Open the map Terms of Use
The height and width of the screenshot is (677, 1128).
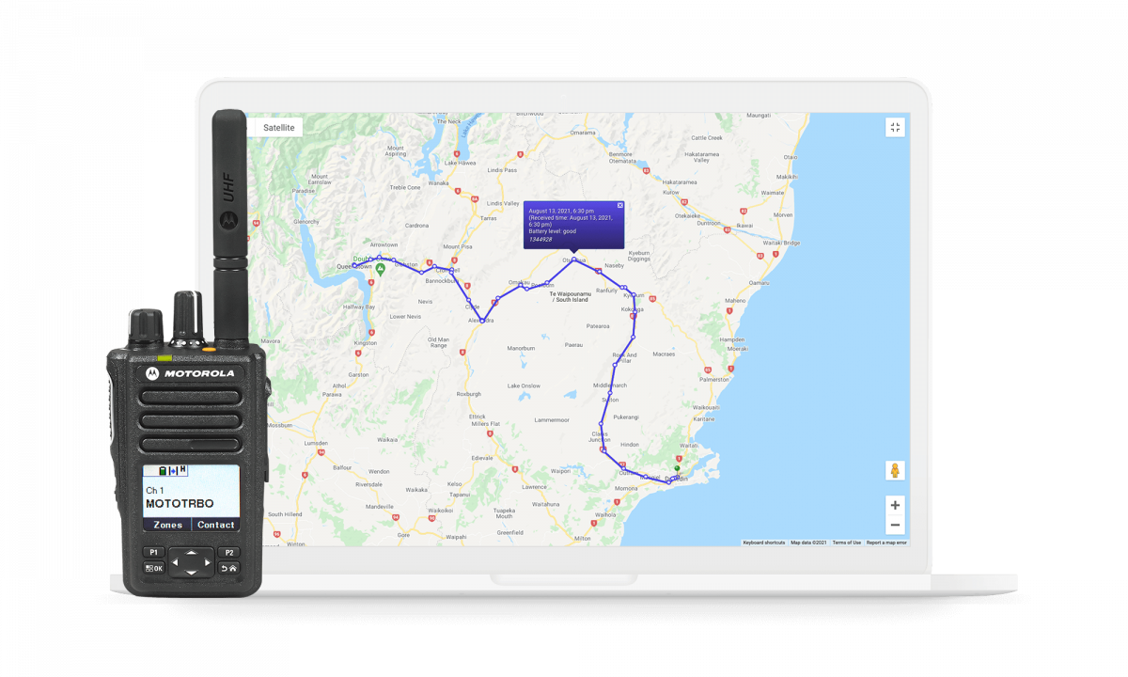[846, 543]
